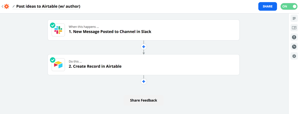Open the Zap description lines icon in sidebar
Image resolution: width=299 pixels, height=114 pixels.
[294, 18]
